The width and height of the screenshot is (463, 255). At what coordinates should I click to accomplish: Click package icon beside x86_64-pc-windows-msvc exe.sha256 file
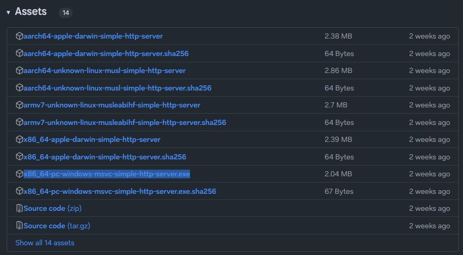[20, 191]
